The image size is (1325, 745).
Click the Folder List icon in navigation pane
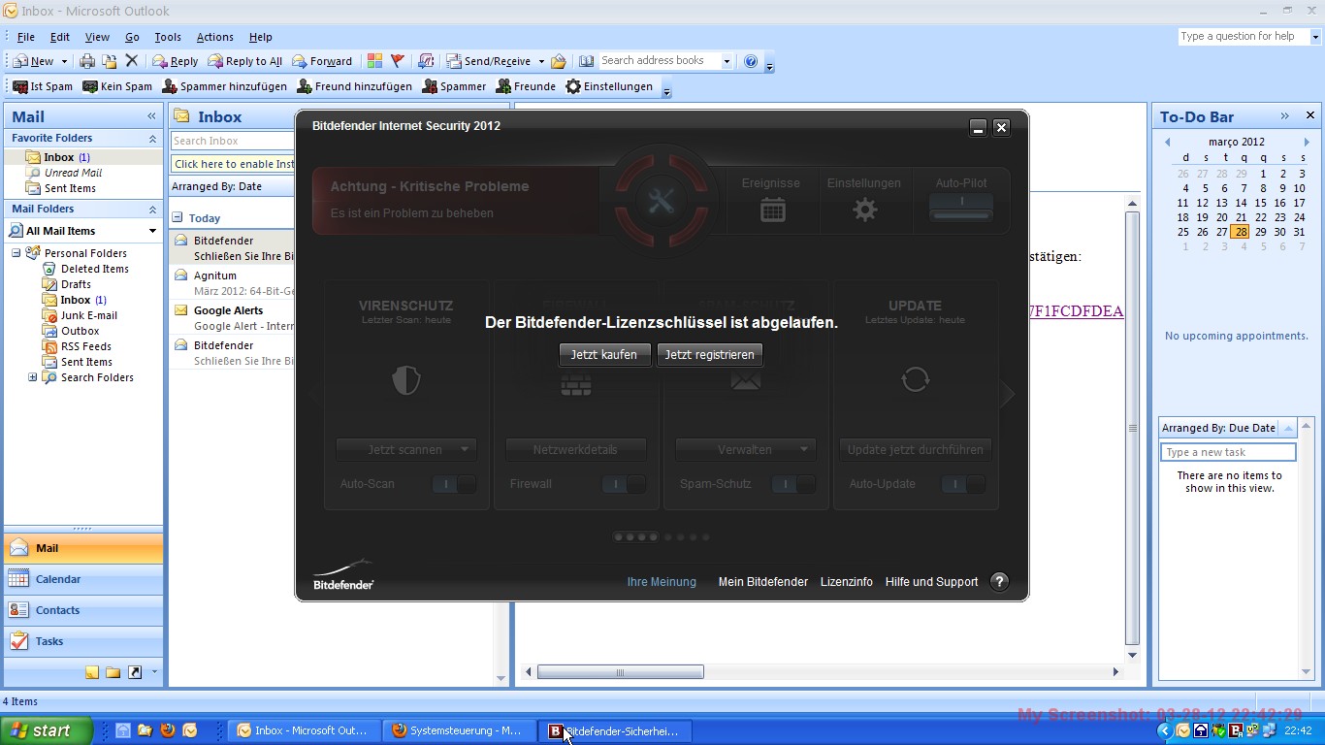[113, 672]
